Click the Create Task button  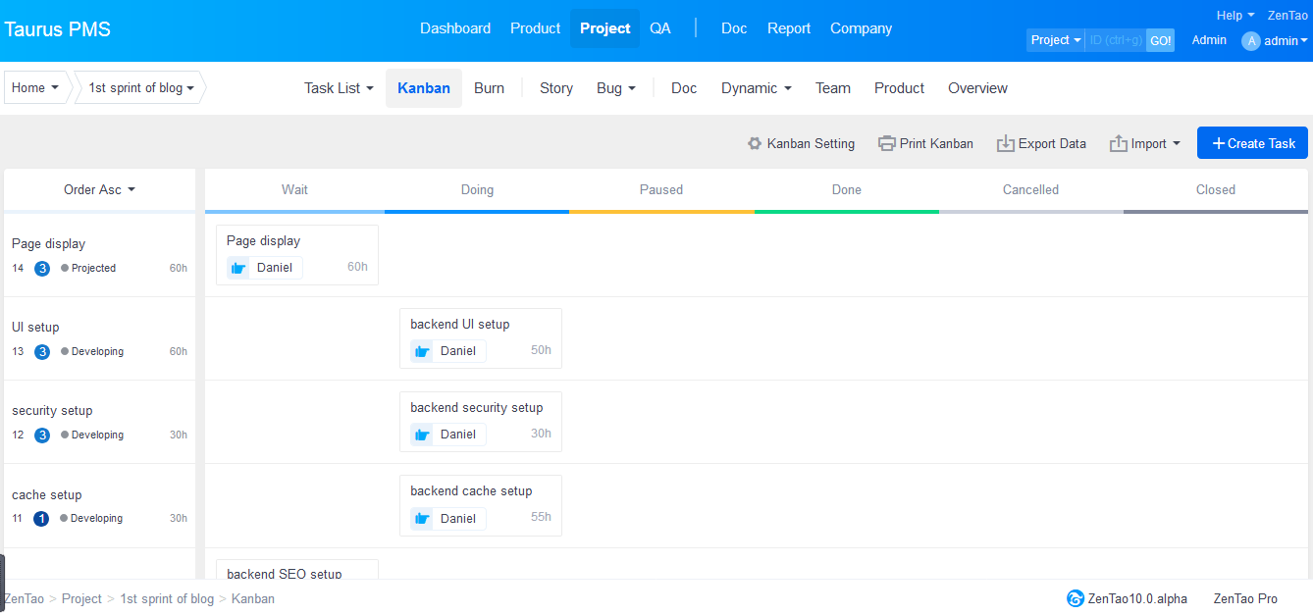[1252, 143]
